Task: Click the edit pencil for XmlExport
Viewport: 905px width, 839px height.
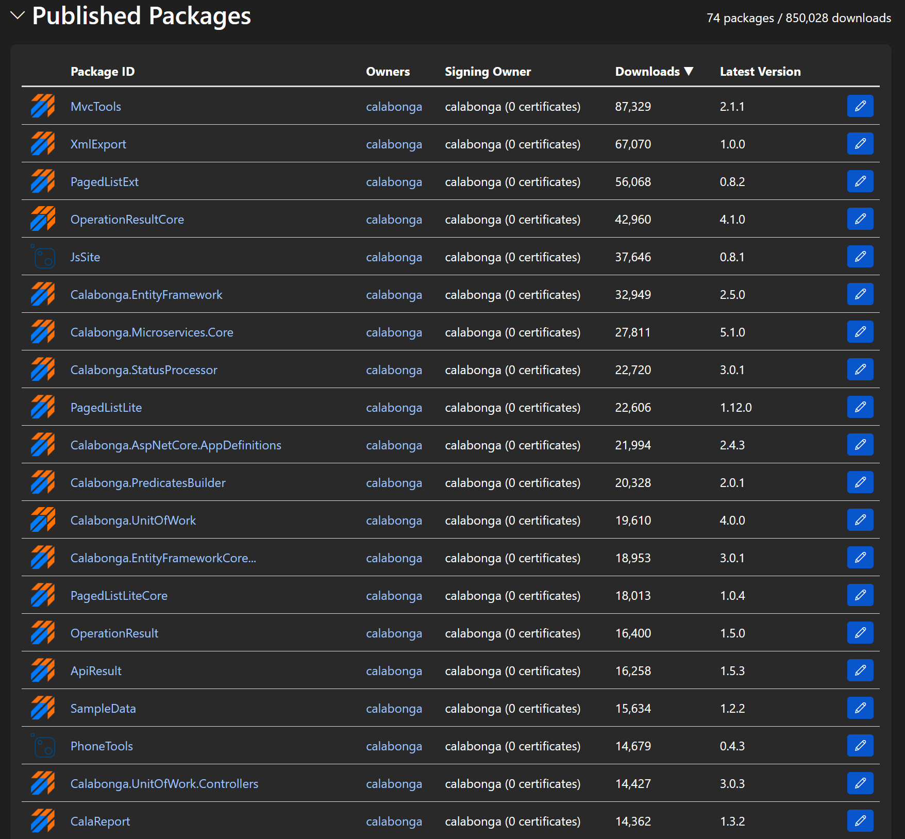Action: pyautogui.click(x=860, y=144)
